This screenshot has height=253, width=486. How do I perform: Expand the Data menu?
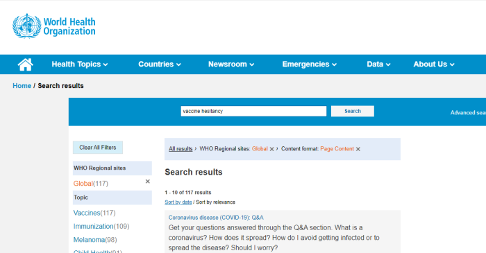(x=378, y=64)
